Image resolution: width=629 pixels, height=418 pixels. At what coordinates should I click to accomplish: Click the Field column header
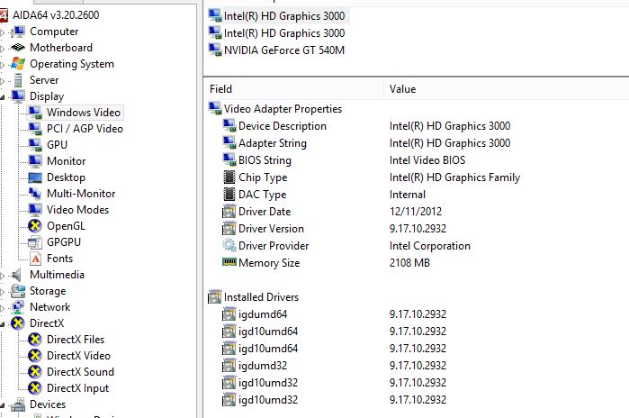[293, 89]
